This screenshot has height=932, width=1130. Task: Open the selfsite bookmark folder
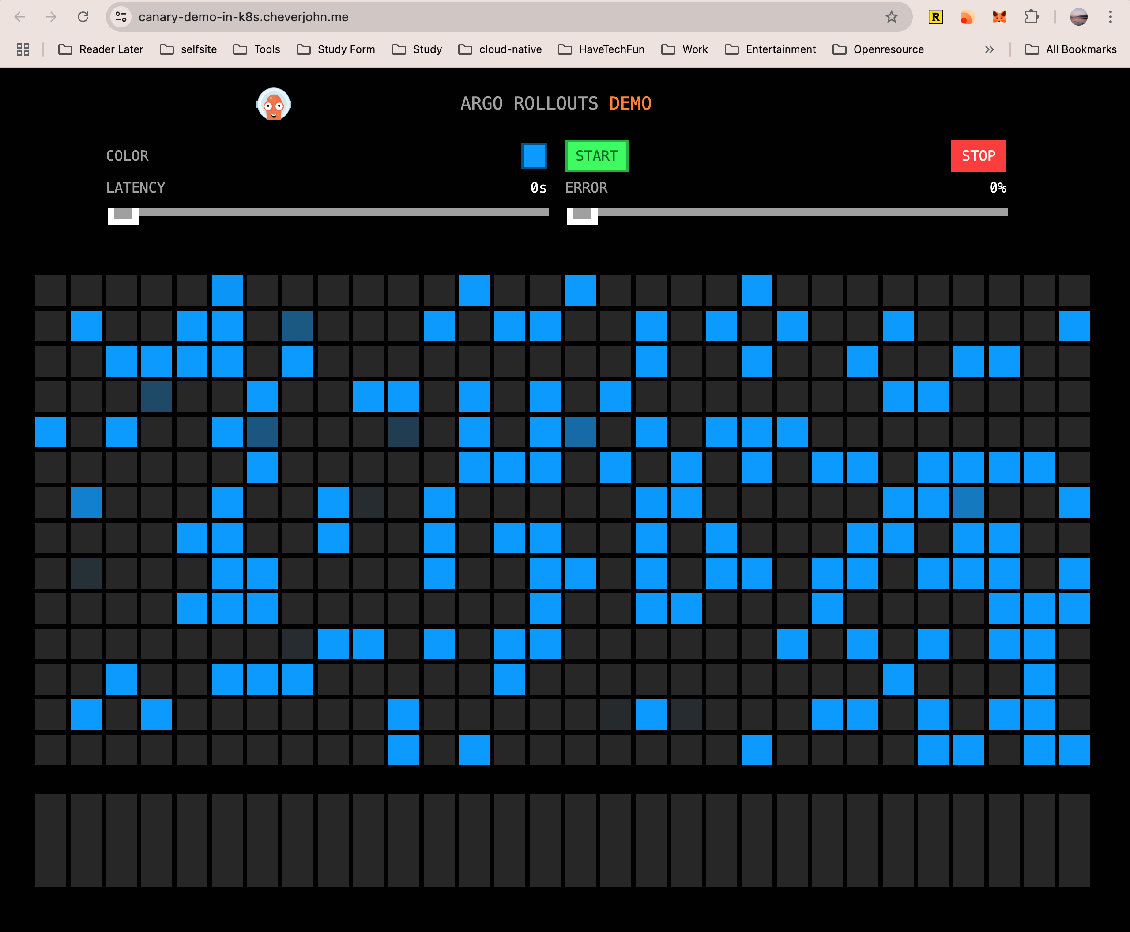pos(188,49)
